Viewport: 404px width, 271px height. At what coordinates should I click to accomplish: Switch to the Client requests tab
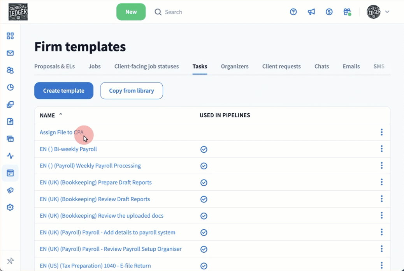281,66
